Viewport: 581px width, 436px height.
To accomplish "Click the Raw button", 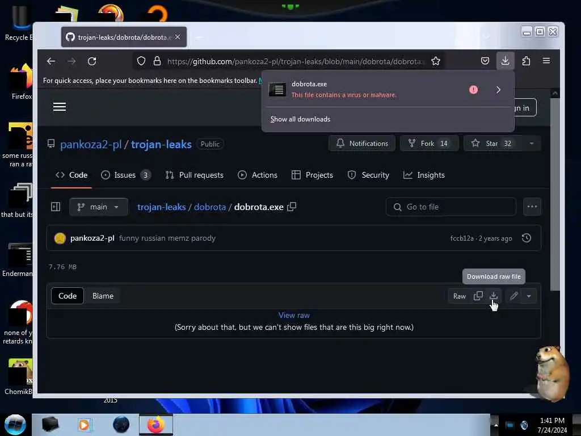I will pyautogui.click(x=460, y=296).
